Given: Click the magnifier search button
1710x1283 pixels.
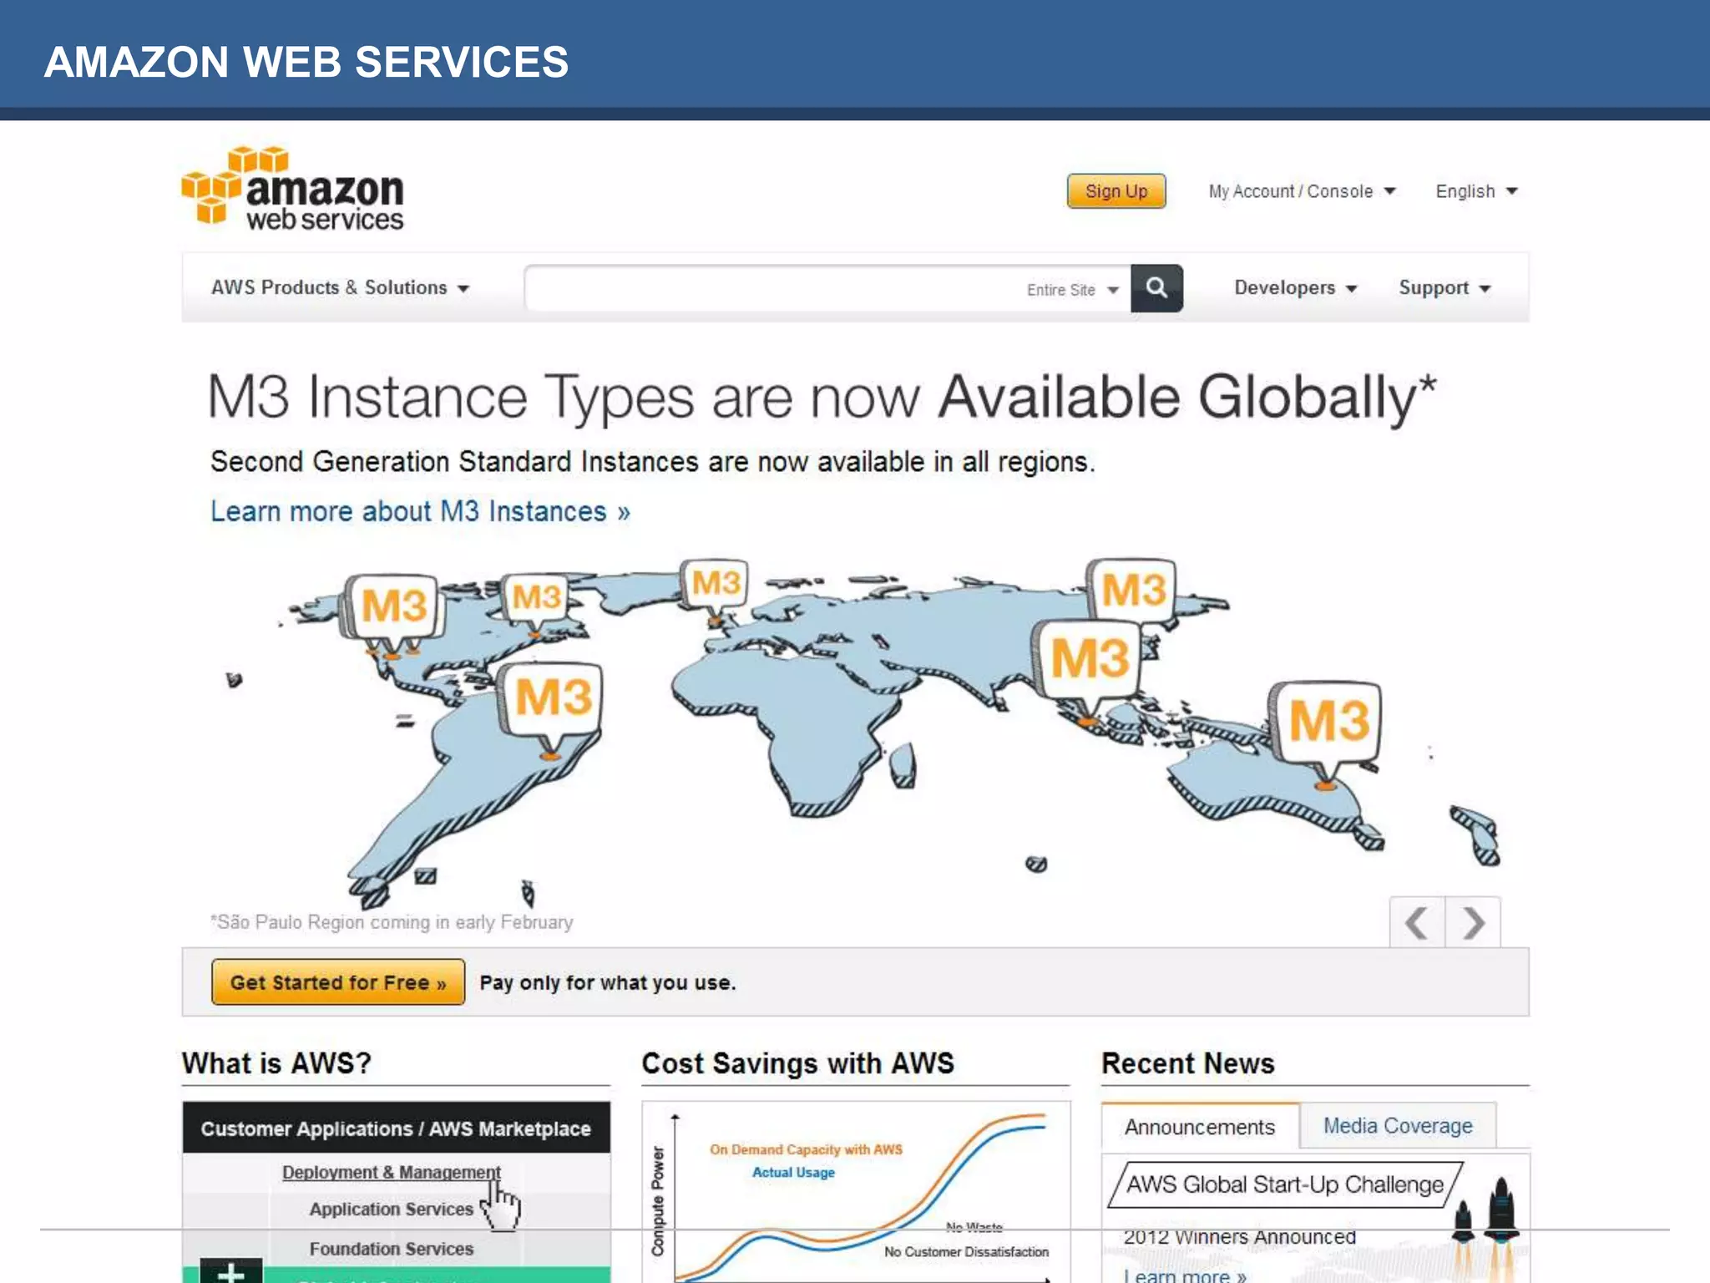Looking at the screenshot, I should 1156,288.
